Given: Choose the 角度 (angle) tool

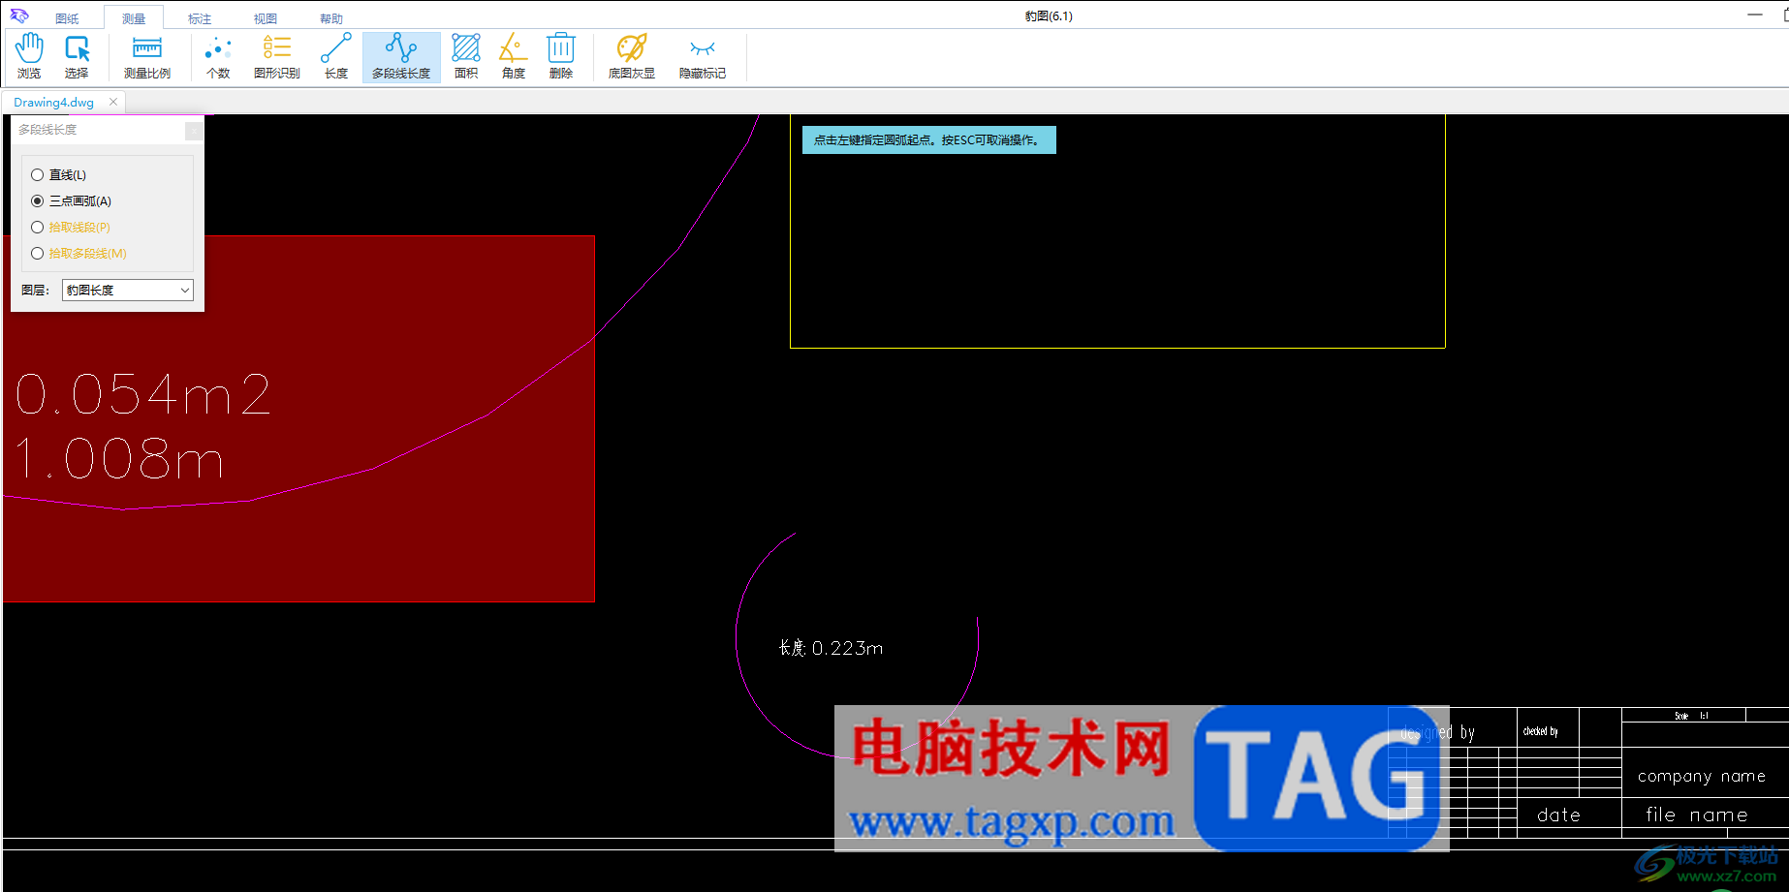Looking at the screenshot, I should [x=514, y=56].
